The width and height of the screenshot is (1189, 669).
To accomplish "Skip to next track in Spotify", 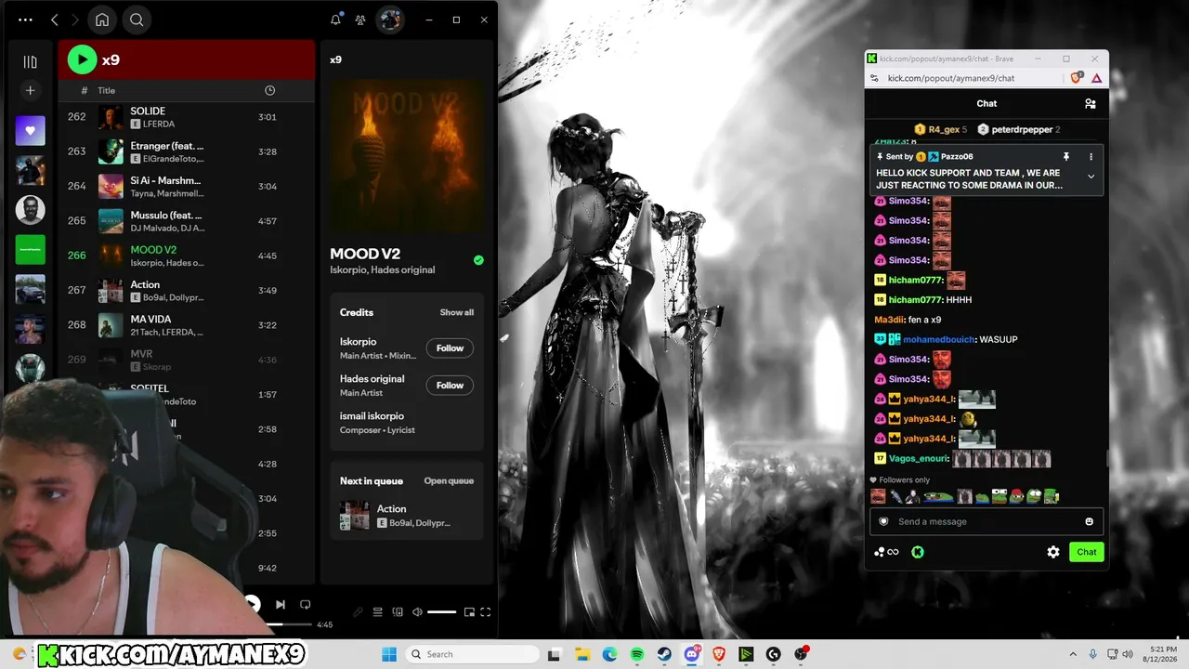I will coord(281,604).
